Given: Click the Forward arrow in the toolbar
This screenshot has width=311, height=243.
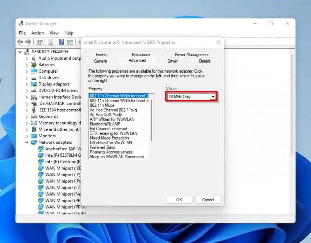Looking at the screenshot, I should click(28, 42).
